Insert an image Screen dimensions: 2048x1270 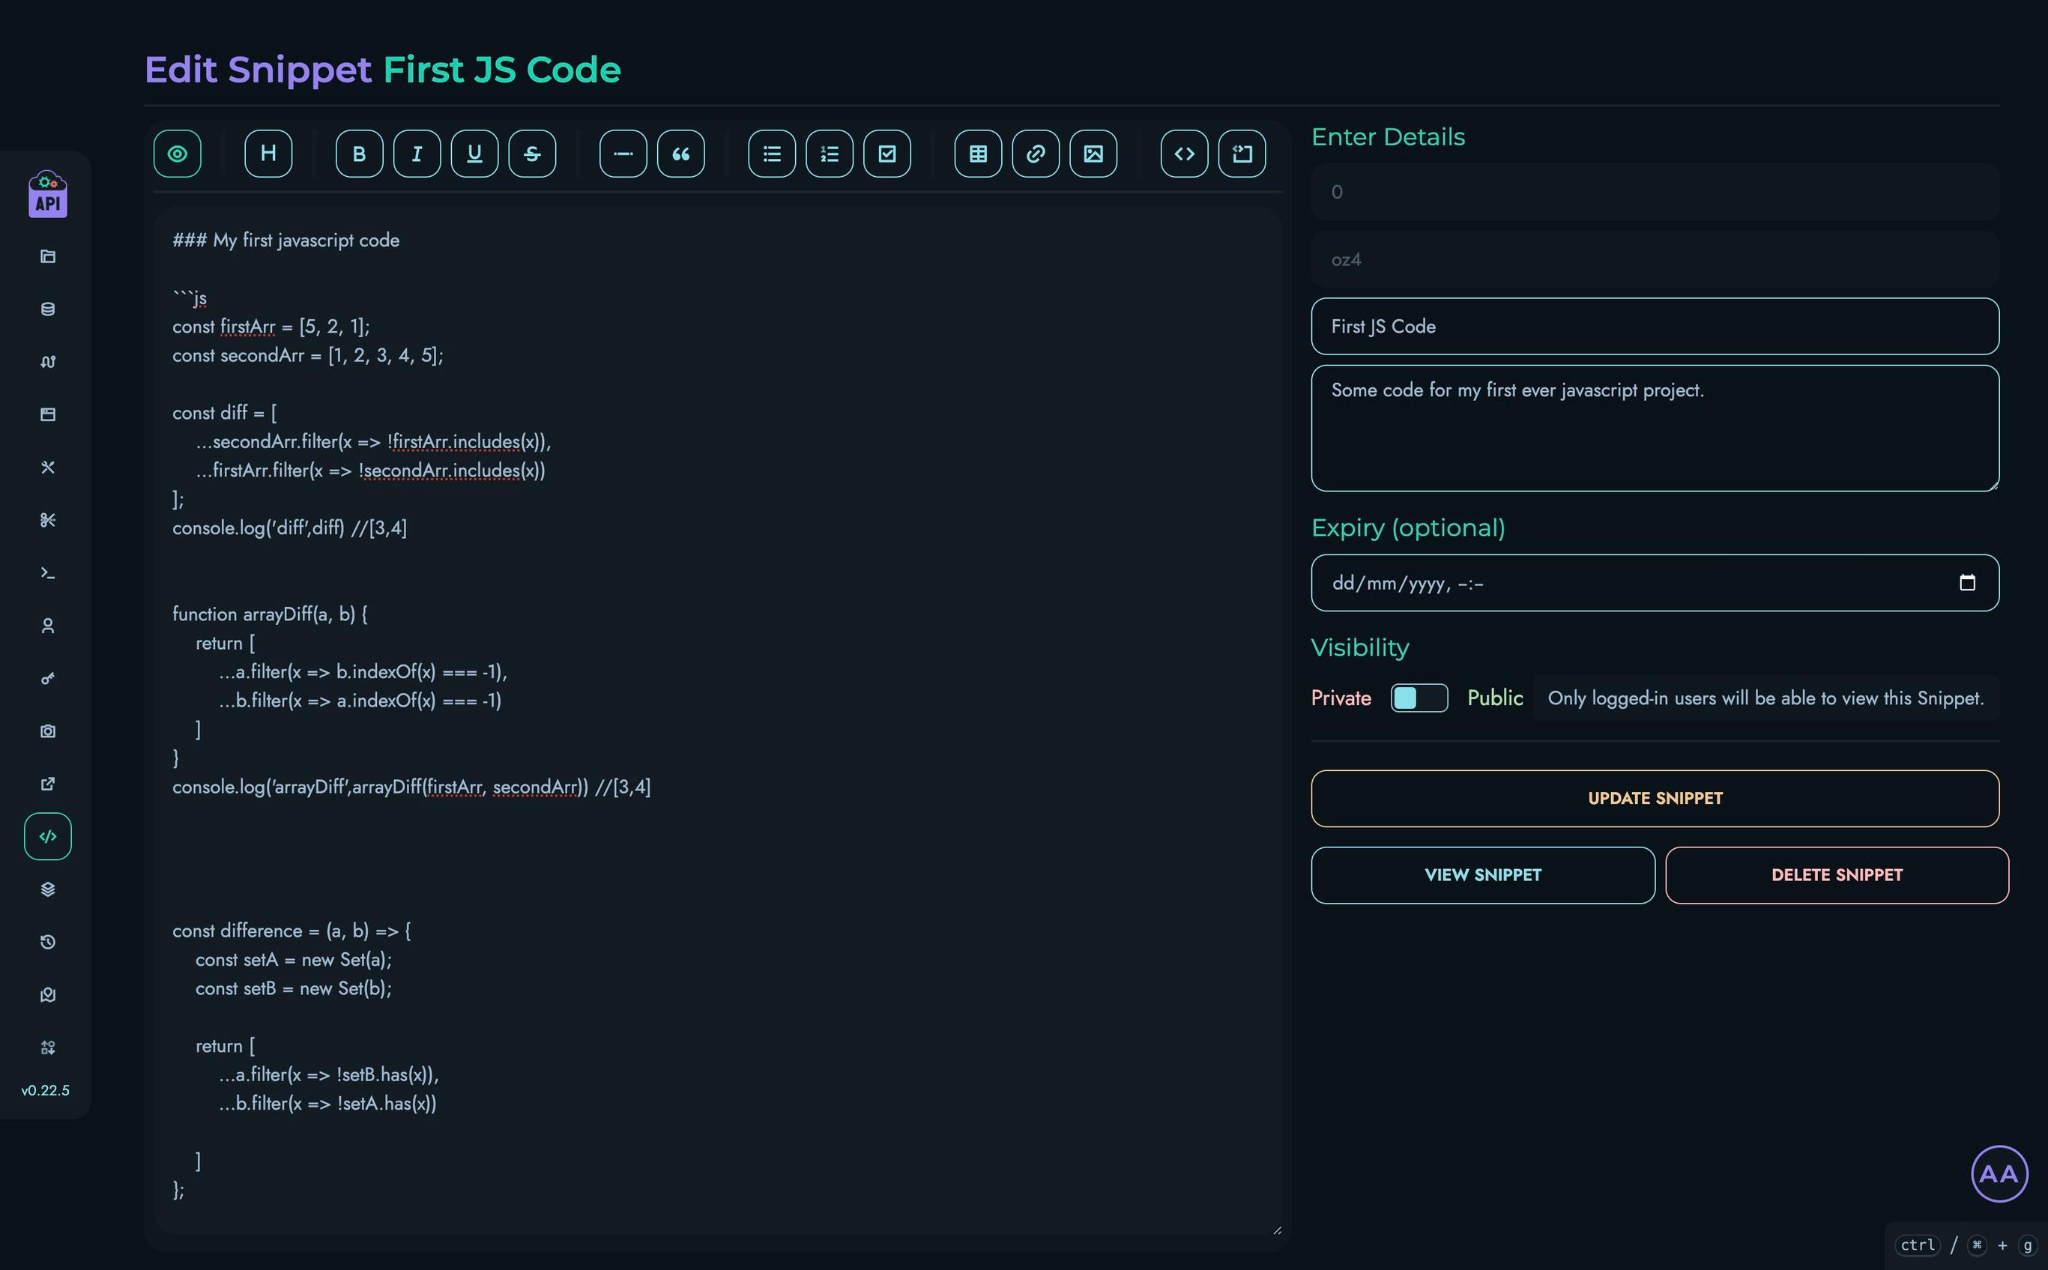pyautogui.click(x=1094, y=154)
